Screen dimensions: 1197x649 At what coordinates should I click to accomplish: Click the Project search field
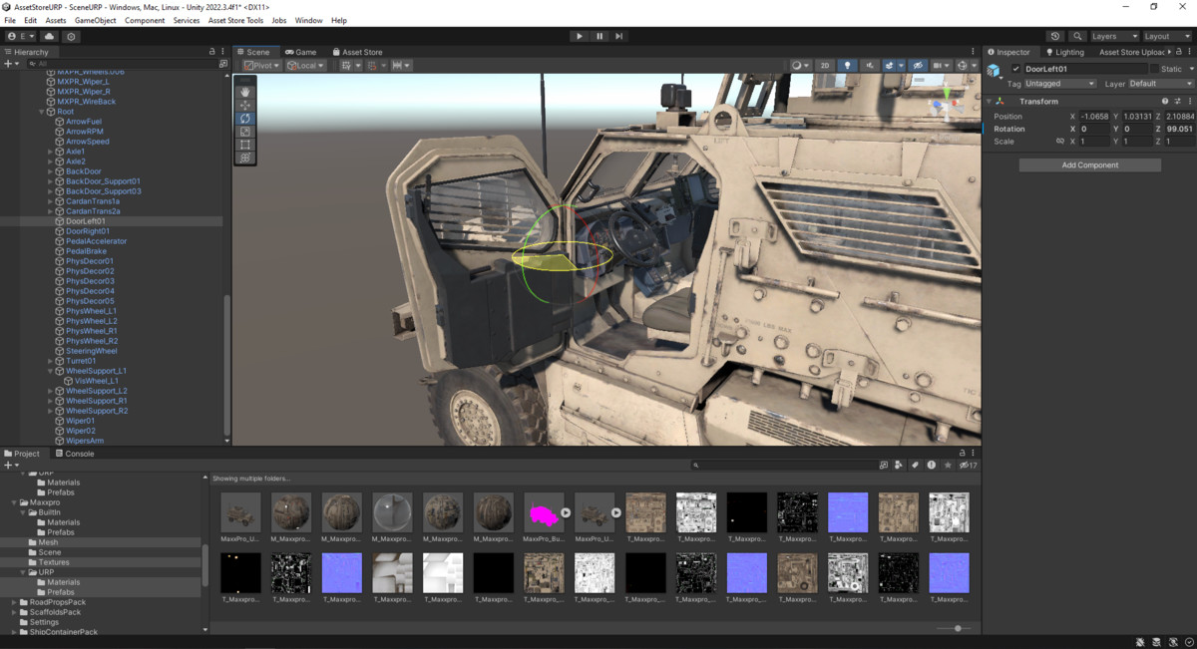(x=783, y=465)
